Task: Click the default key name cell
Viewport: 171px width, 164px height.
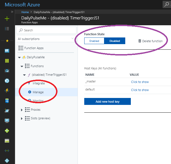Action: click(90, 89)
